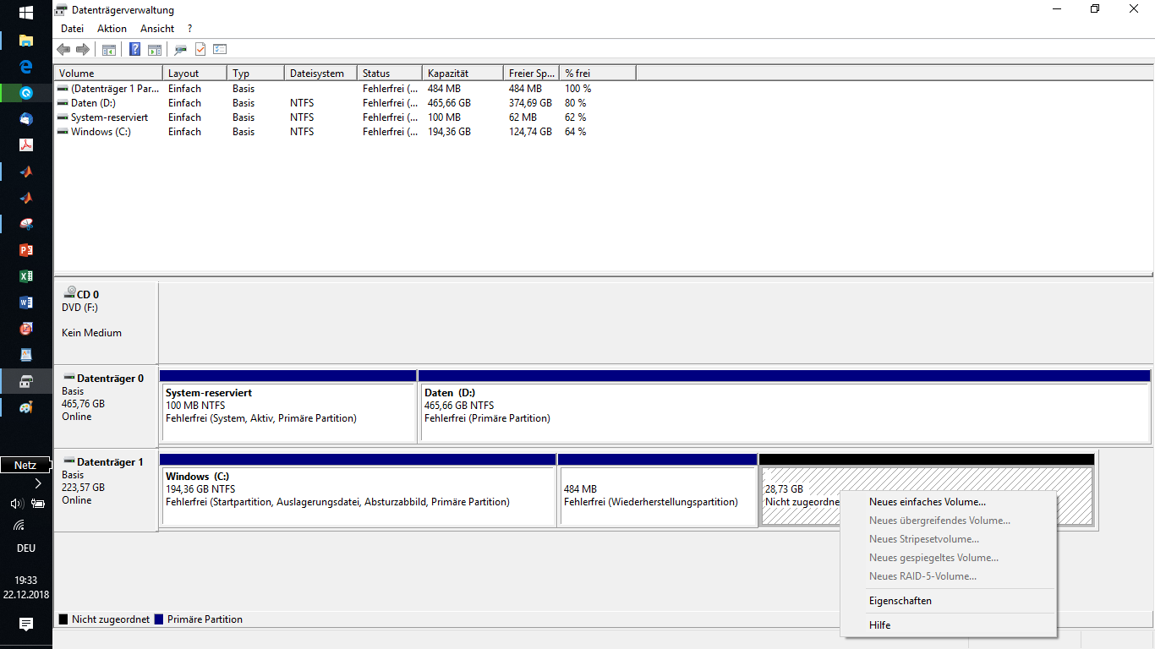Sort by the Freier Speicher column header

532,74
